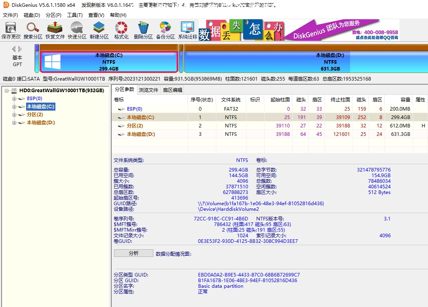
Task: Open the 磁盘(D) menu
Action: (31, 14)
